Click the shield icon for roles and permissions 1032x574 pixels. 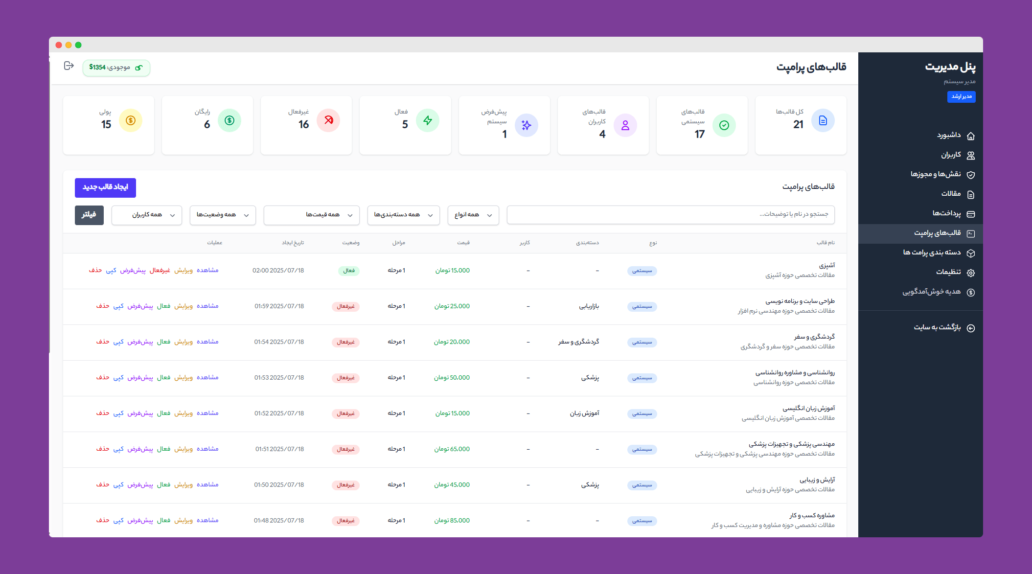(x=971, y=175)
